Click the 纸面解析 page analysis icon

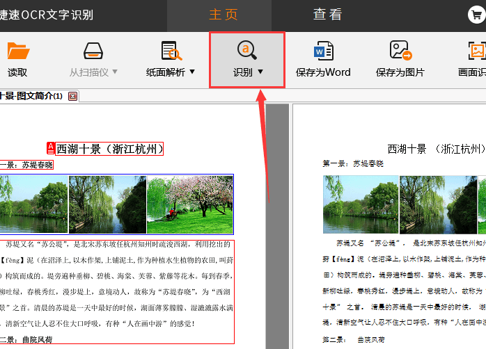pos(171,51)
